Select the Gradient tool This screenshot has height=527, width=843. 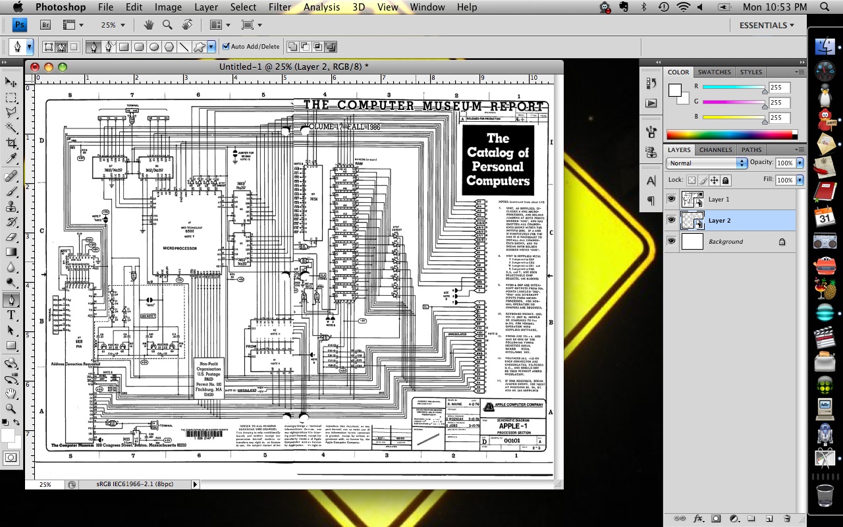(11, 252)
